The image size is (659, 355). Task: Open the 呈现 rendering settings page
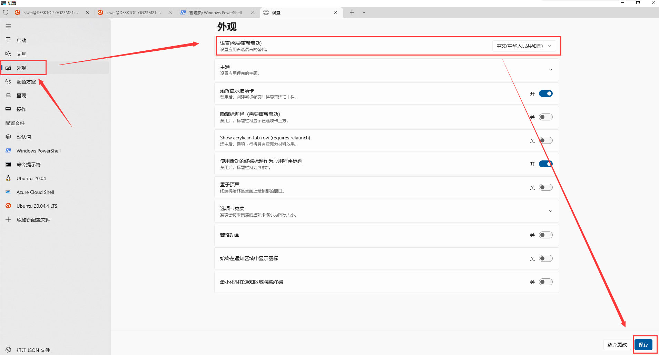(55, 96)
